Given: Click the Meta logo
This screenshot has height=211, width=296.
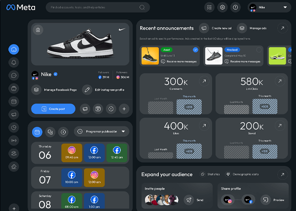Looking at the screenshot, I should click(21, 7).
